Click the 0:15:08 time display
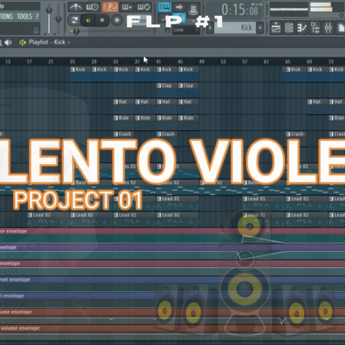The image size is (345, 345). pos(235,10)
